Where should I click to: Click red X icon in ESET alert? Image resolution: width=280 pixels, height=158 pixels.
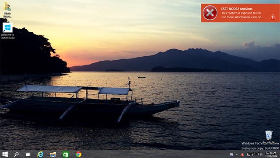point(210,13)
